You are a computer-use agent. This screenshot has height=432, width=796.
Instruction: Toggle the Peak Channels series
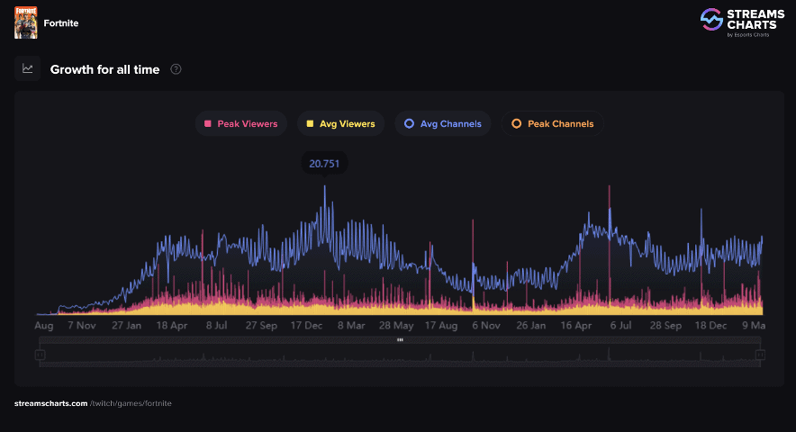[552, 124]
